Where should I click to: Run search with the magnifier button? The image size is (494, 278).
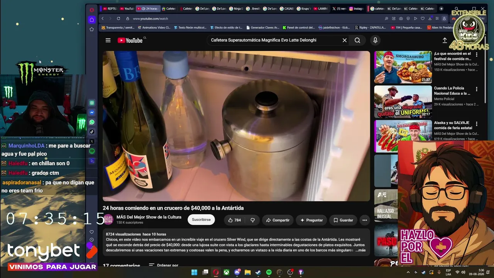tap(357, 40)
